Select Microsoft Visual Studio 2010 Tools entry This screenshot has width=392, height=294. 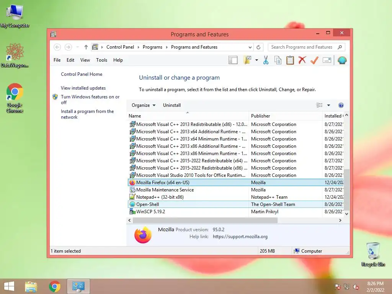236,175
